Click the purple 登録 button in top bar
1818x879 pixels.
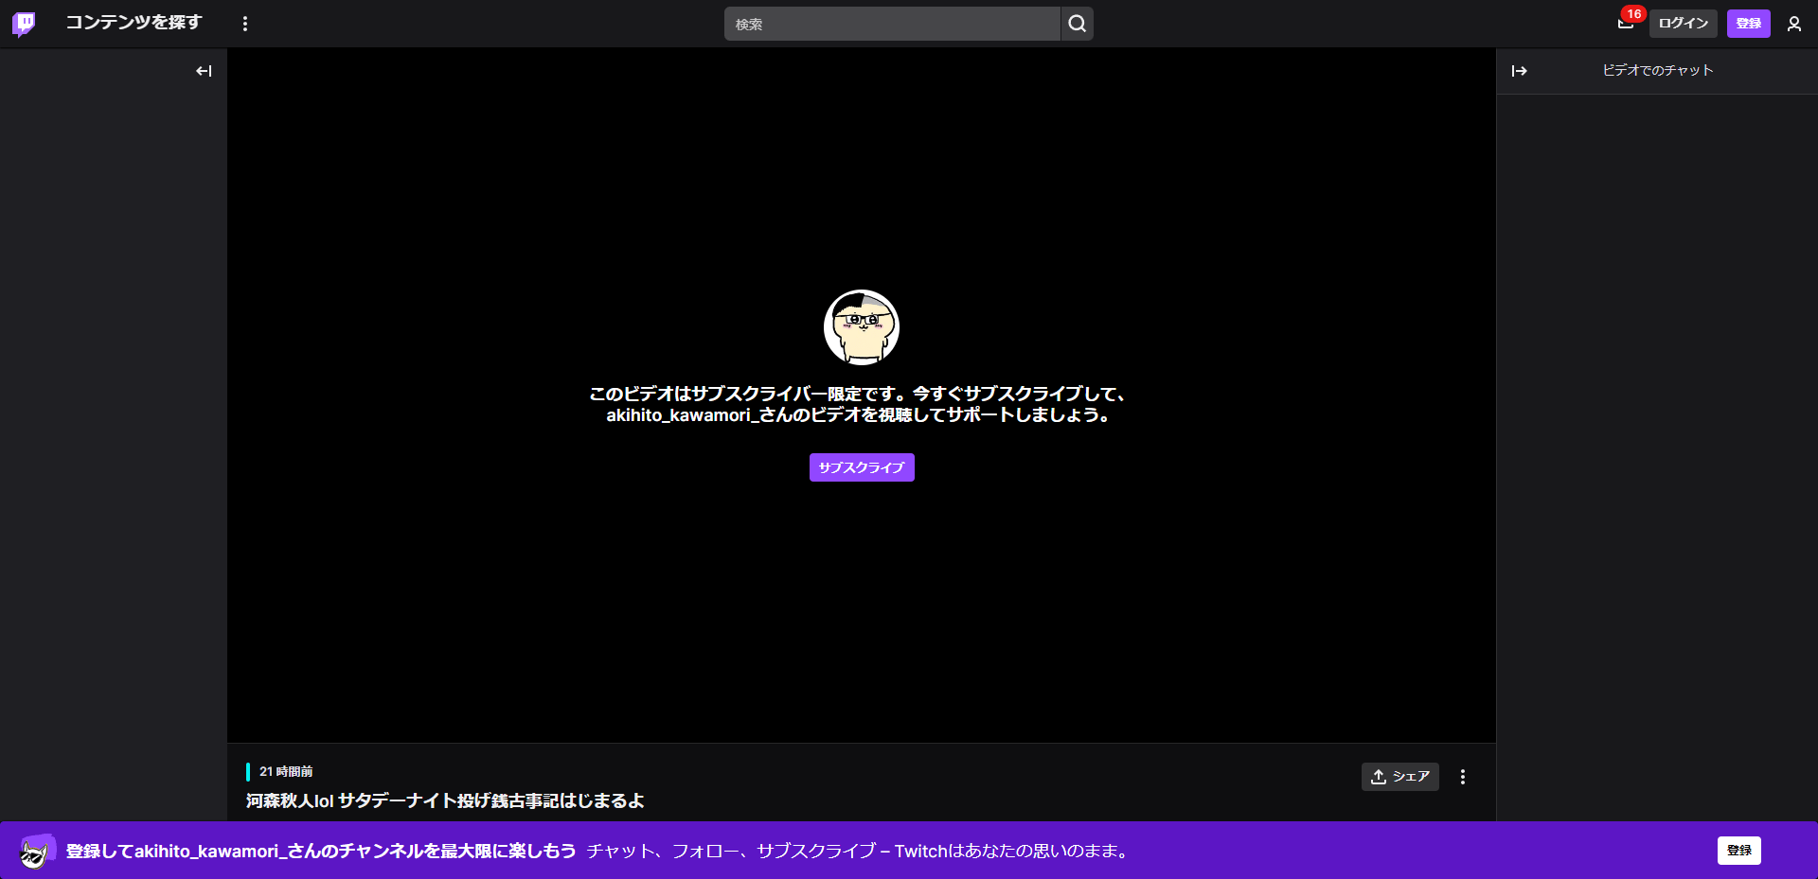point(1749,23)
